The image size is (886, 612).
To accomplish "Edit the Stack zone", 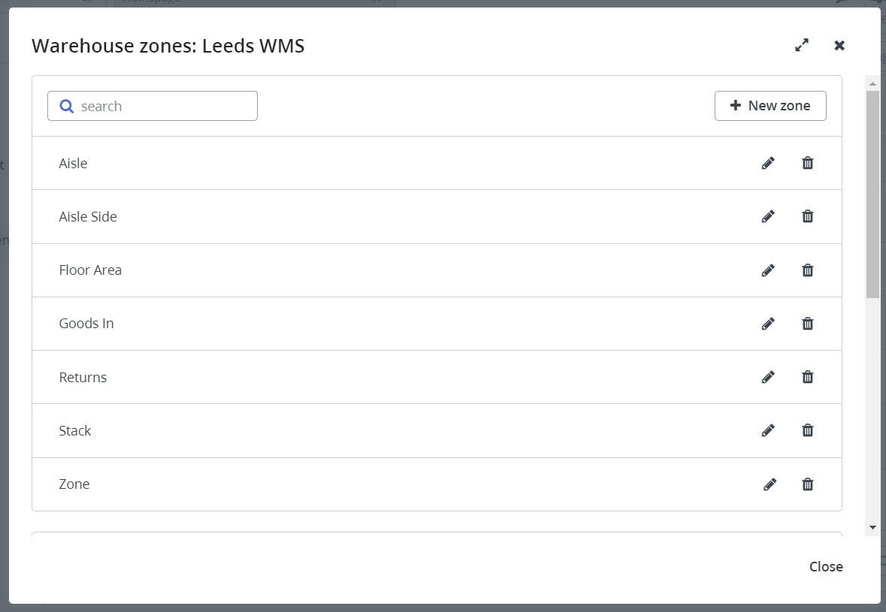I will pyautogui.click(x=768, y=430).
